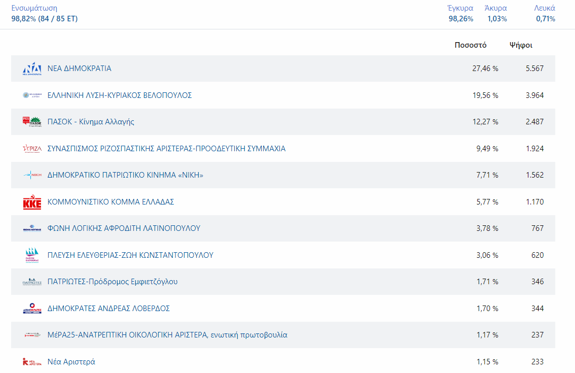Click the 1,71 % percentage cell
Image resolution: width=575 pixels, height=373 pixels.
[487, 282]
